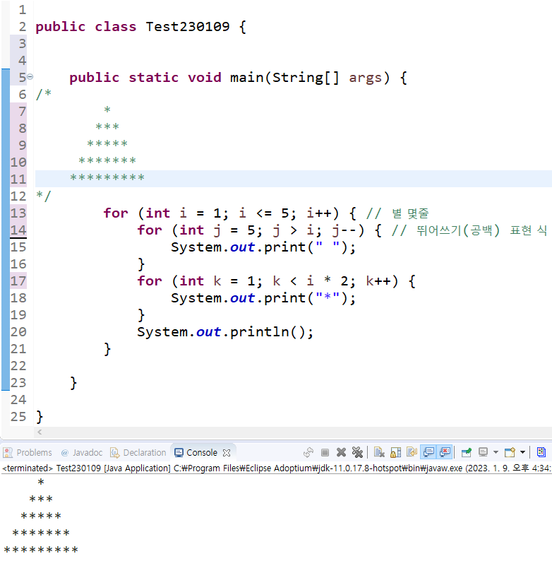Click the 'System.out.println();' statement

point(225,332)
